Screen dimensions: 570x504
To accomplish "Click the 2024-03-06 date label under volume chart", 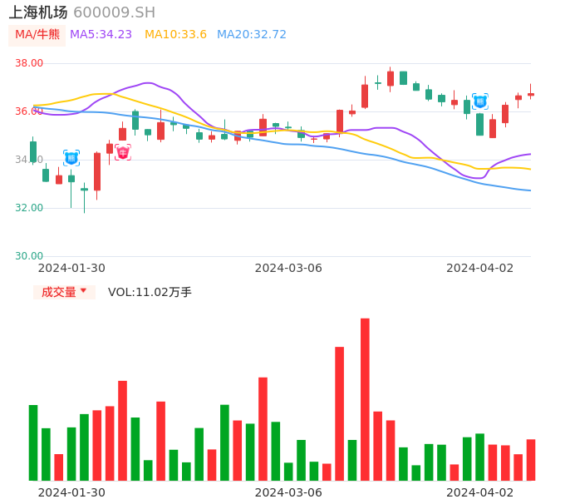I will pos(288,492).
